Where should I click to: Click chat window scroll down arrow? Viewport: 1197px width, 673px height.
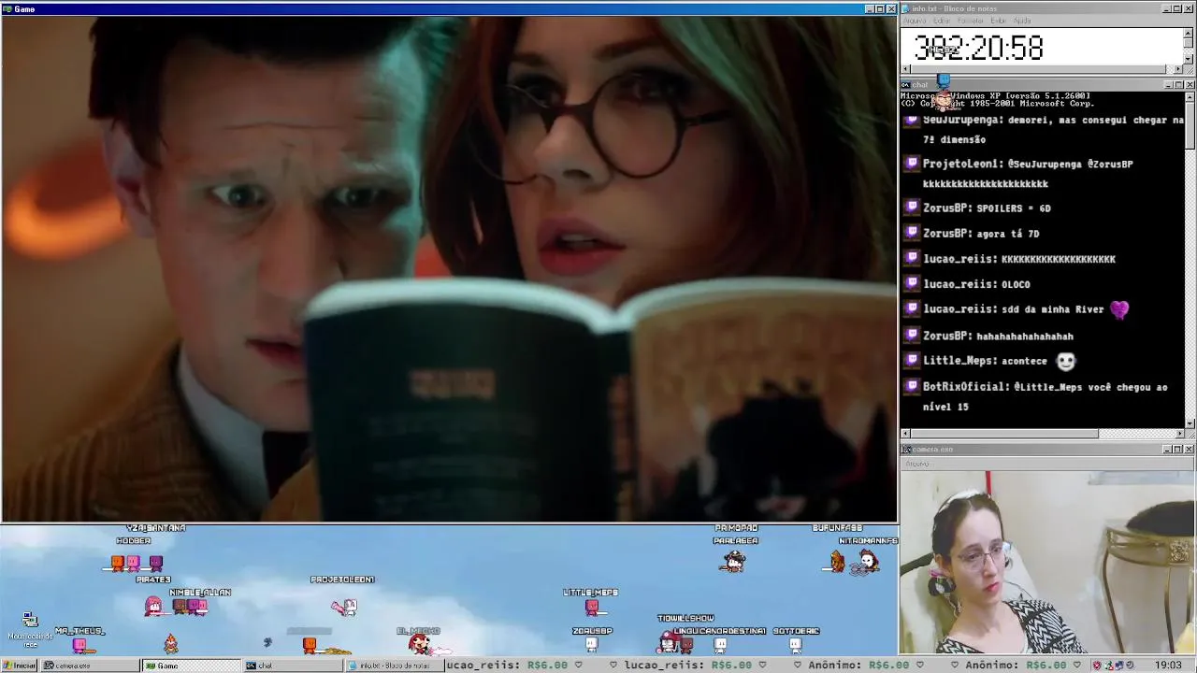pos(1190,423)
